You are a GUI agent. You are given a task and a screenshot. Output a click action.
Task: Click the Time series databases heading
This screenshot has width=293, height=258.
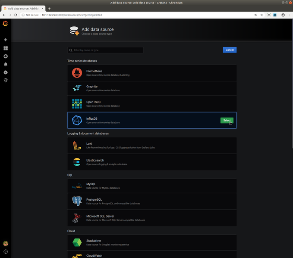click(82, 61)
